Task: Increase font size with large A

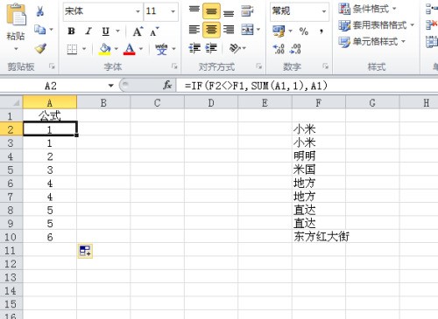Action: [x=138, y=31]
